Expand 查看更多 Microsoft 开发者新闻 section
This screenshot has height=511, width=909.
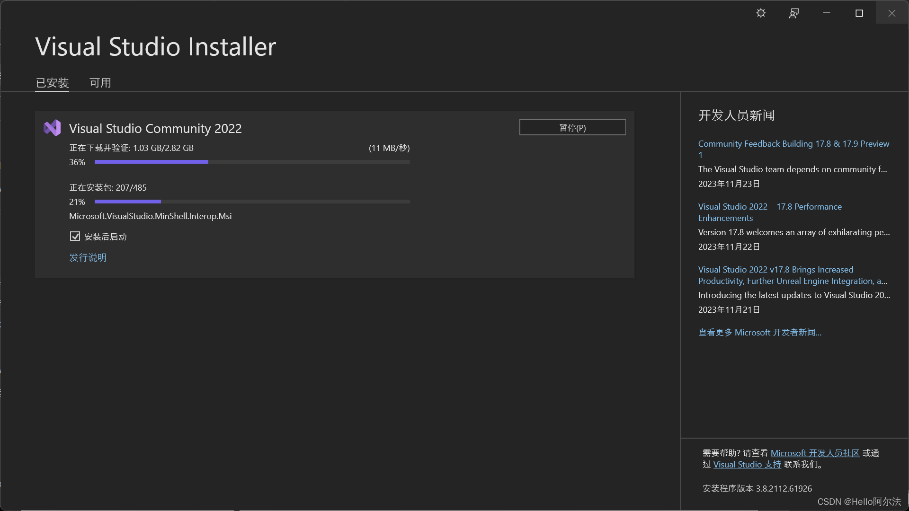coord(760,331)
